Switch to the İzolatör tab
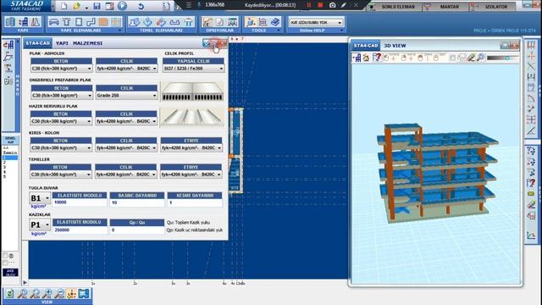This screenshot has width=542, height=305. 492,6
